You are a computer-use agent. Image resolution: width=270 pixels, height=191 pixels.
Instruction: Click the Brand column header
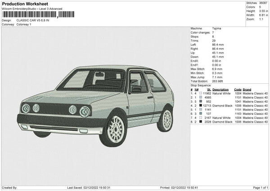(x=247, y=89)
